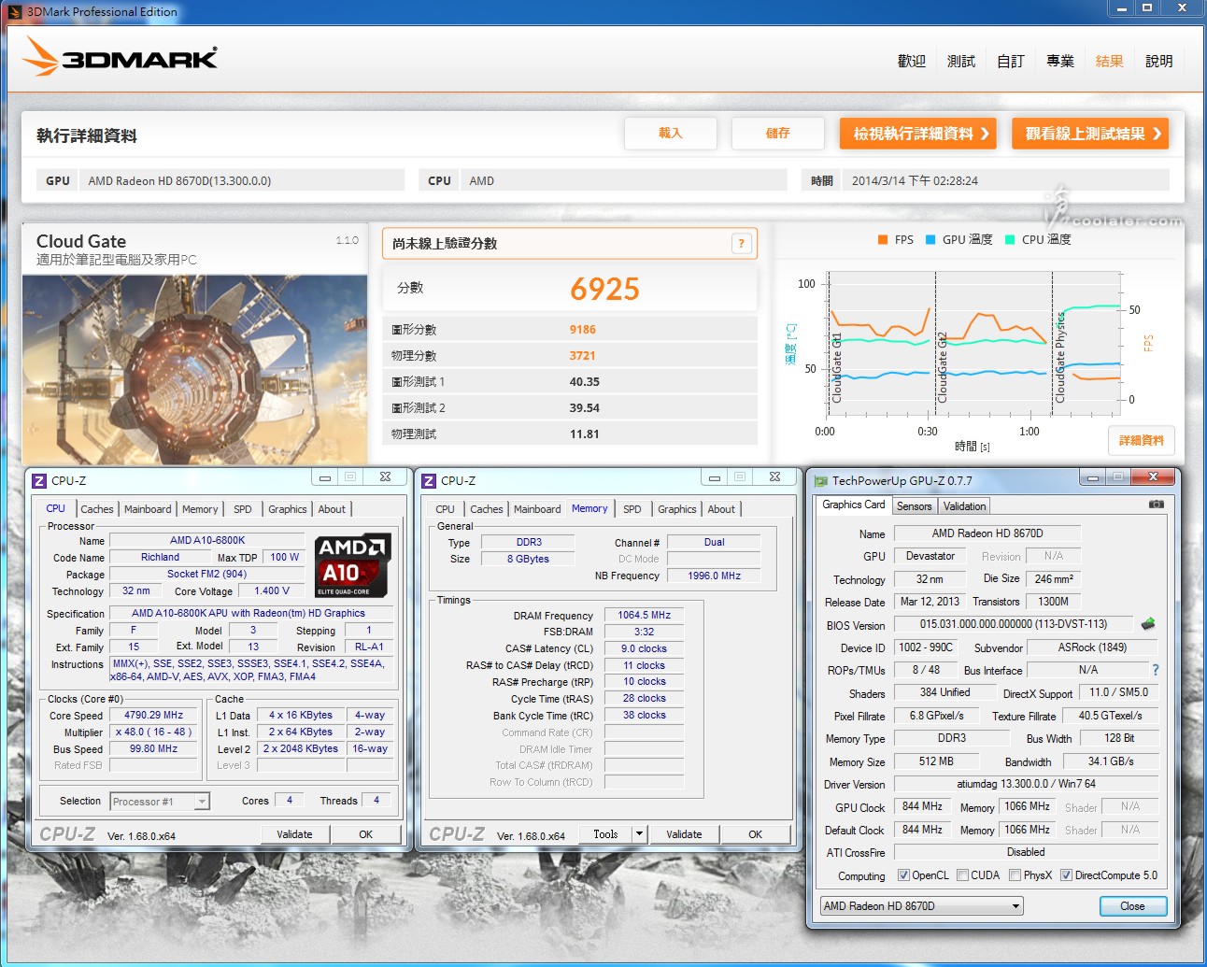The width and height of the screenshot is (1207, 967).
Task: Click the left CPU-Z window title icon
Action: (39, 480)
